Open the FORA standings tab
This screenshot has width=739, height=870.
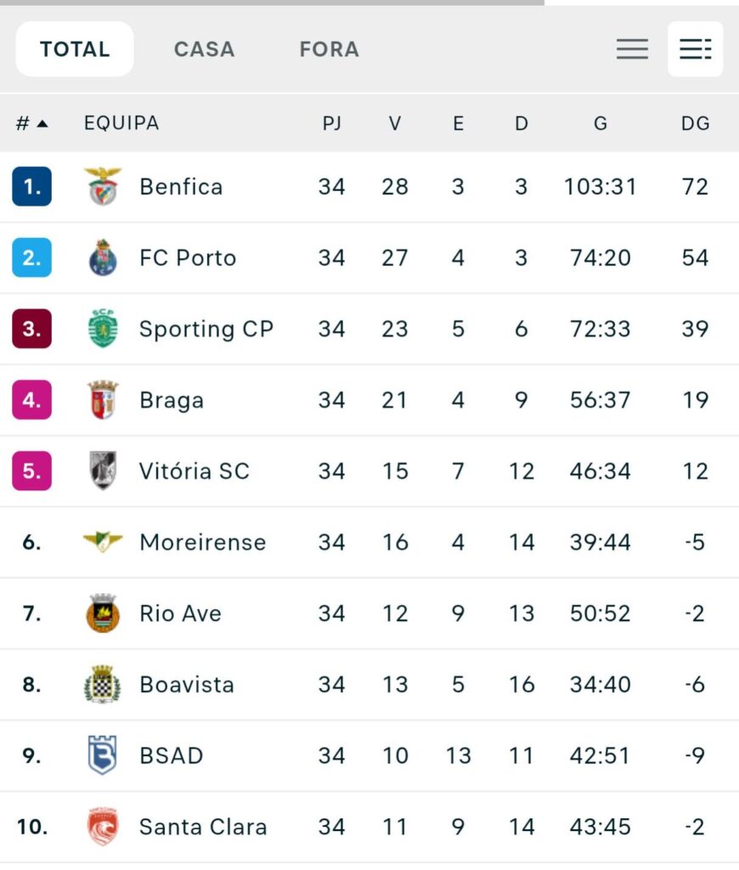329,49
